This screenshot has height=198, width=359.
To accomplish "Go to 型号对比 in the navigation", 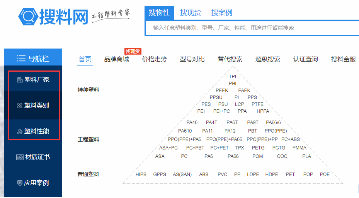I will pos(192,59).
